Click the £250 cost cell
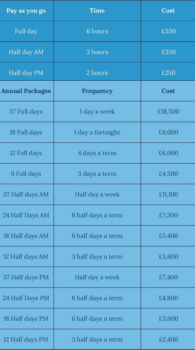195x350 pixels. (x=168, y=73)
